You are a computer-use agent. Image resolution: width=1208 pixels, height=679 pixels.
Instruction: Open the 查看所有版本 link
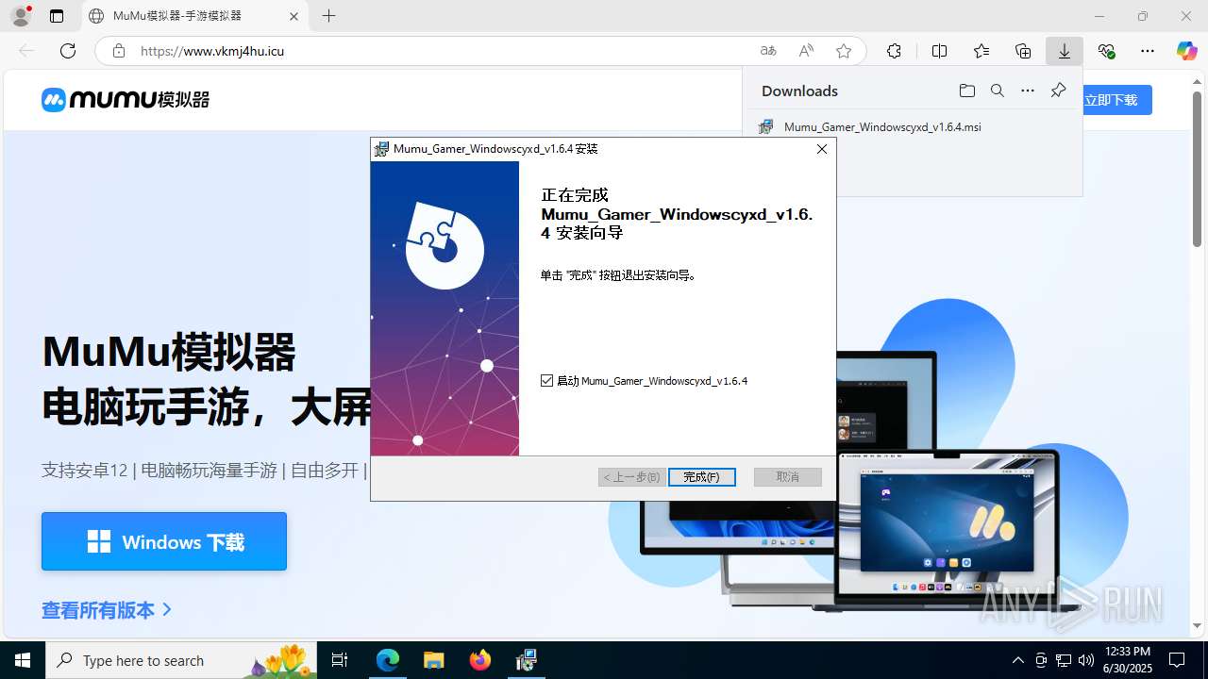point(107,610)
